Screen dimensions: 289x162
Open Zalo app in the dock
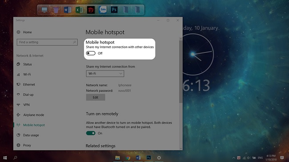pyautogui.click(x=103, y=10)
